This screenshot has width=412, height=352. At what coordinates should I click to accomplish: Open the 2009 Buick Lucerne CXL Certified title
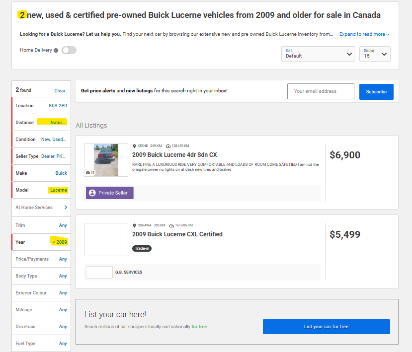pyautogui.click(x=177, y=234)
